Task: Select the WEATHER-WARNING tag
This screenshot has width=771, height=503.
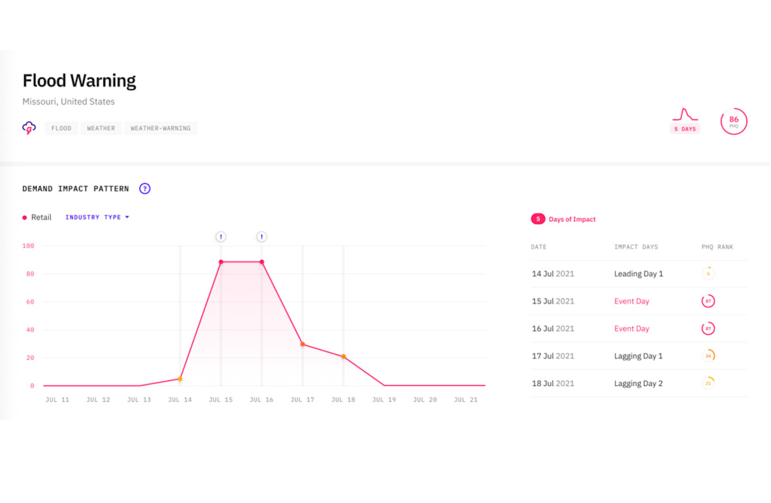Action: [161, 128]
